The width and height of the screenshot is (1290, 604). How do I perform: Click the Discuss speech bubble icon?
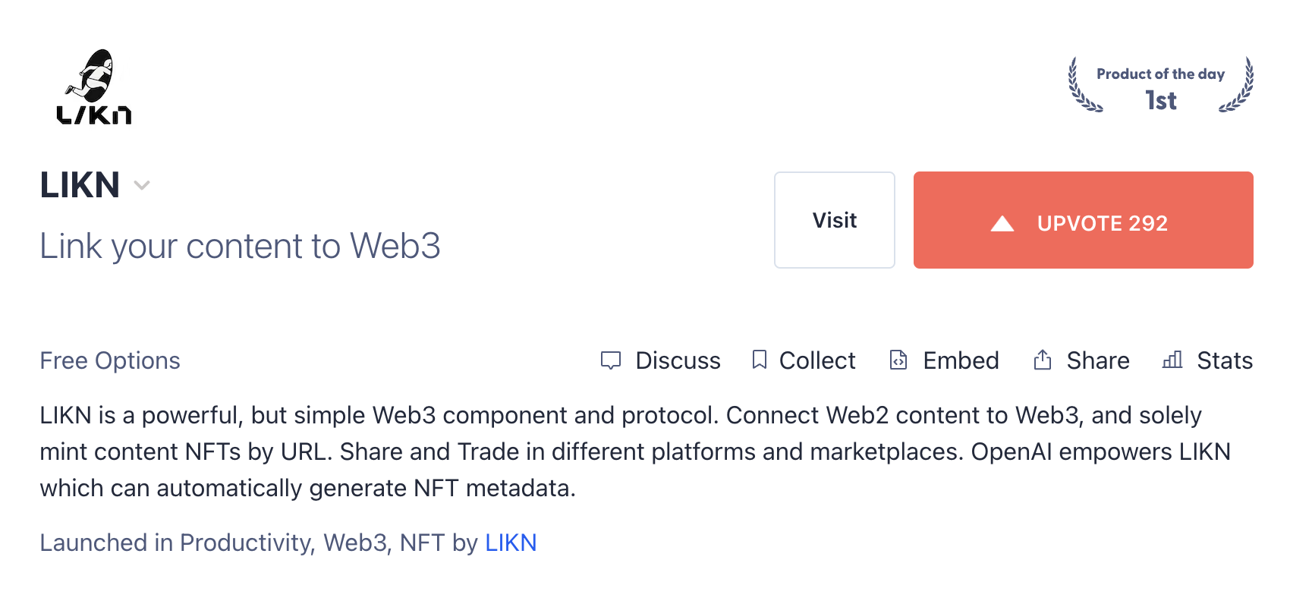point(611,360)
